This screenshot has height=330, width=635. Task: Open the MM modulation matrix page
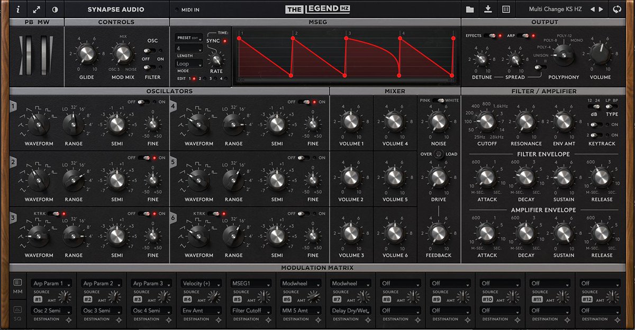coord(17,286)
